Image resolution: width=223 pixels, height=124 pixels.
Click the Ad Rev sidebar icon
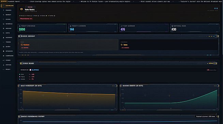[x=3, y=47]
